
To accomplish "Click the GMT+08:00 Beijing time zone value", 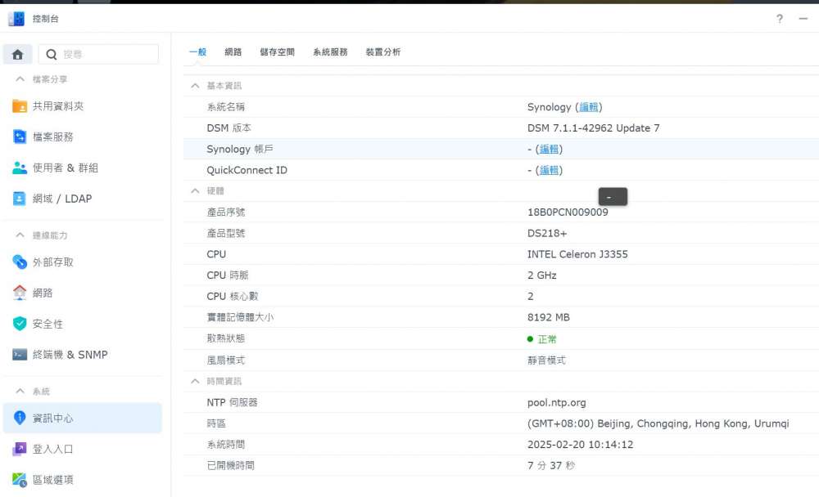I will 658,423.
